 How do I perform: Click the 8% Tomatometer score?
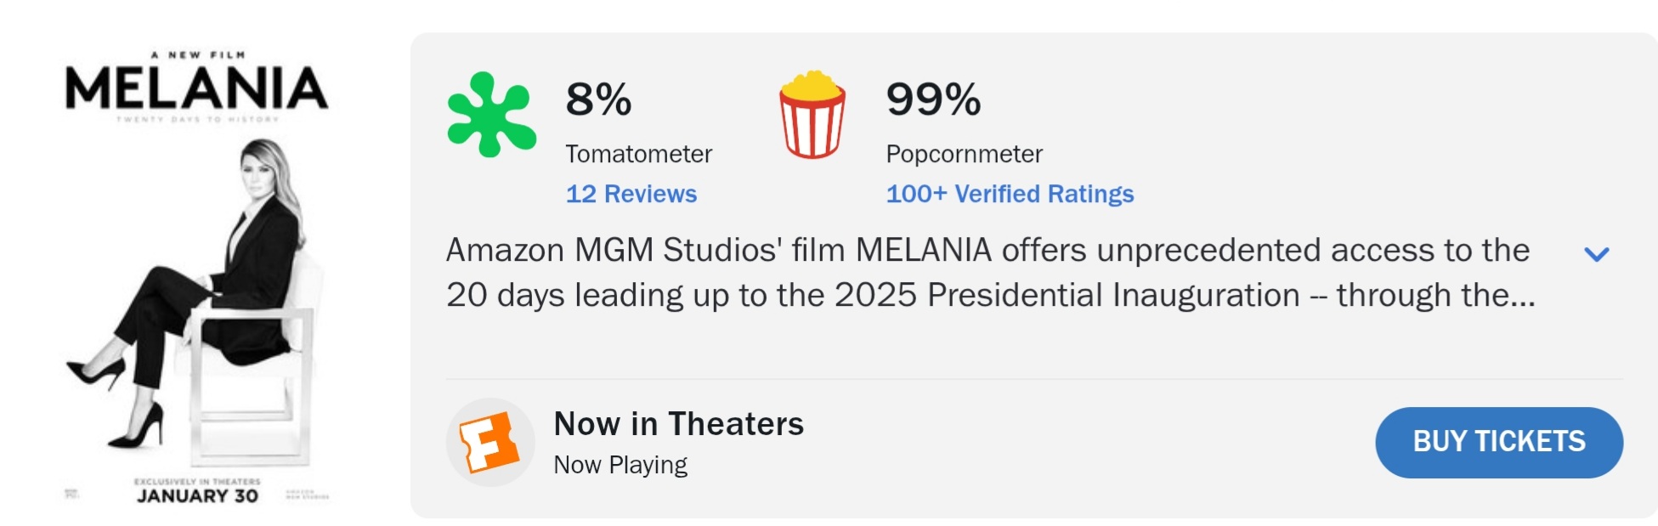coord(598,99)
